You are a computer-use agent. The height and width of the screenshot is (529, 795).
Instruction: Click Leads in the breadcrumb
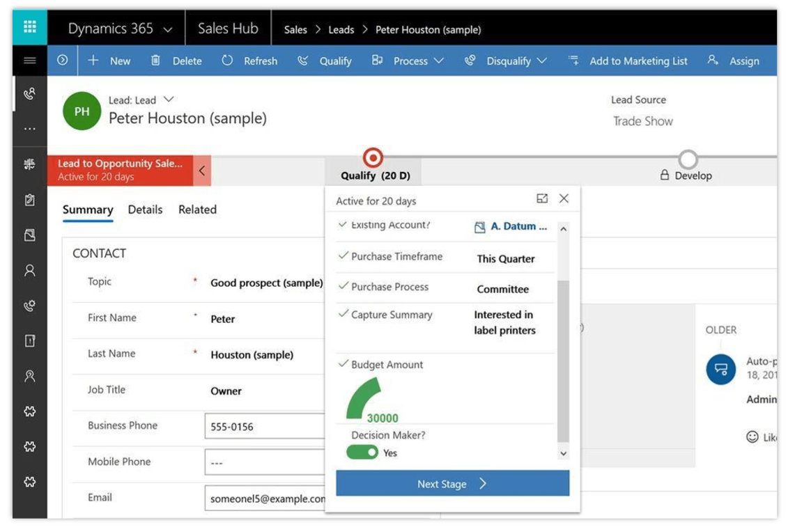(341, 30)
